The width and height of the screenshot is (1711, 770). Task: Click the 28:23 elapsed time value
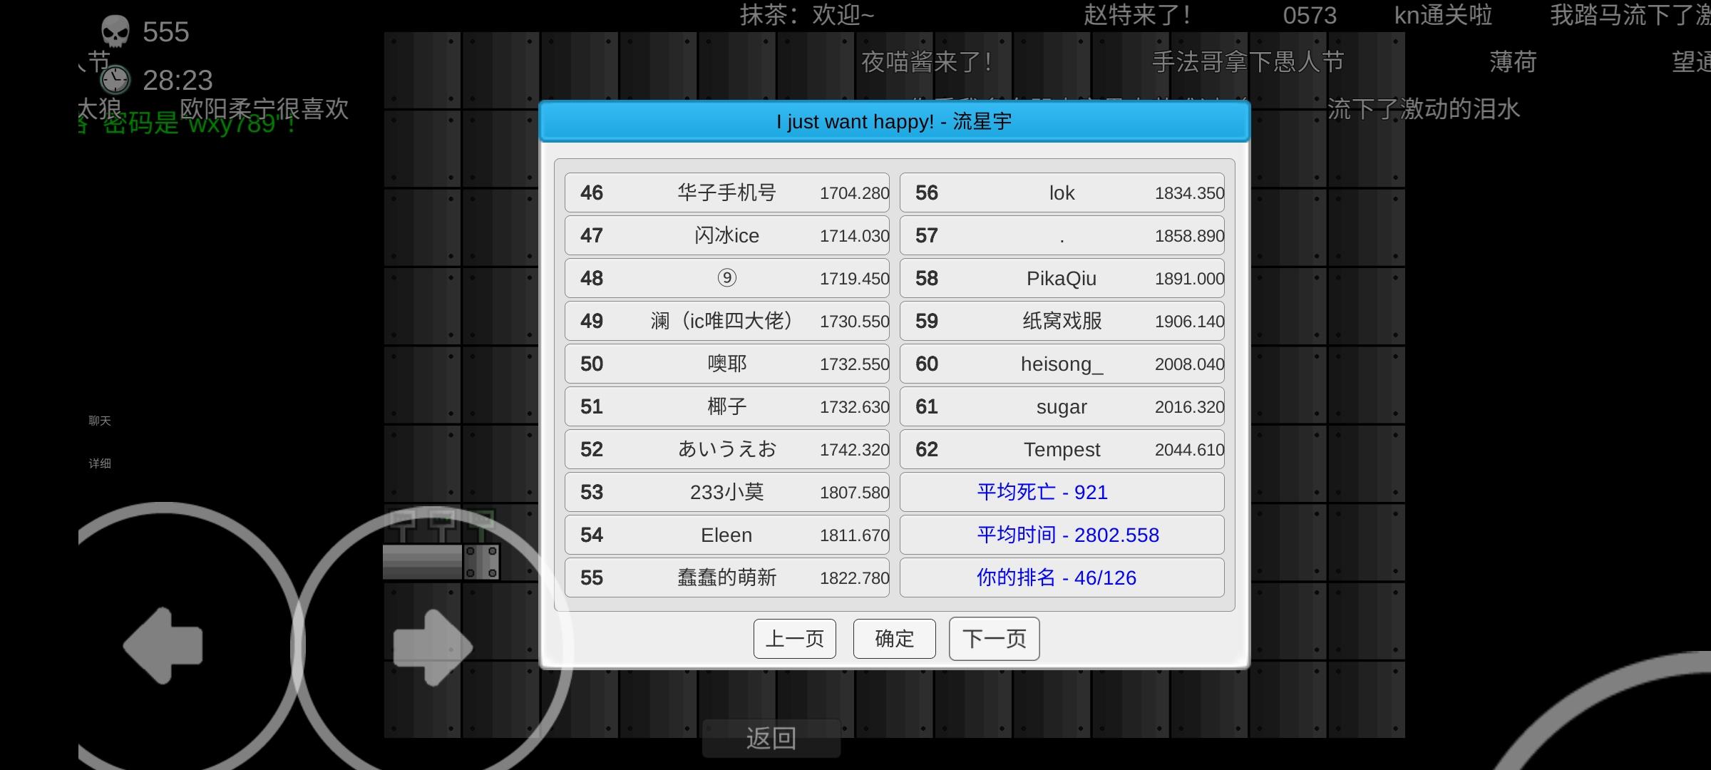click(178, 81)
